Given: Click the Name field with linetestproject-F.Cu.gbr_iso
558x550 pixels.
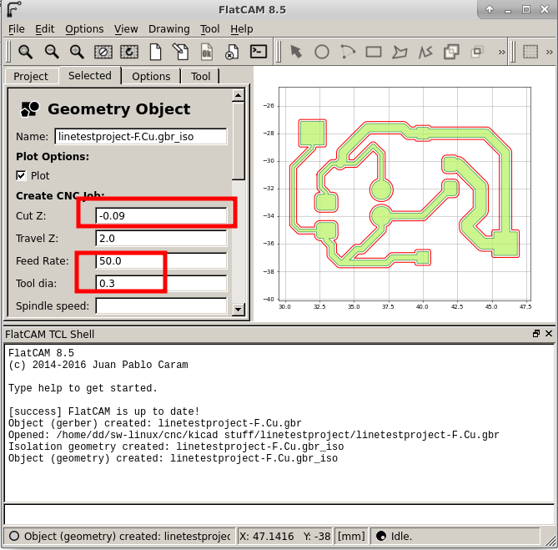Looking at the screenshot, I should tap(141, 136).
